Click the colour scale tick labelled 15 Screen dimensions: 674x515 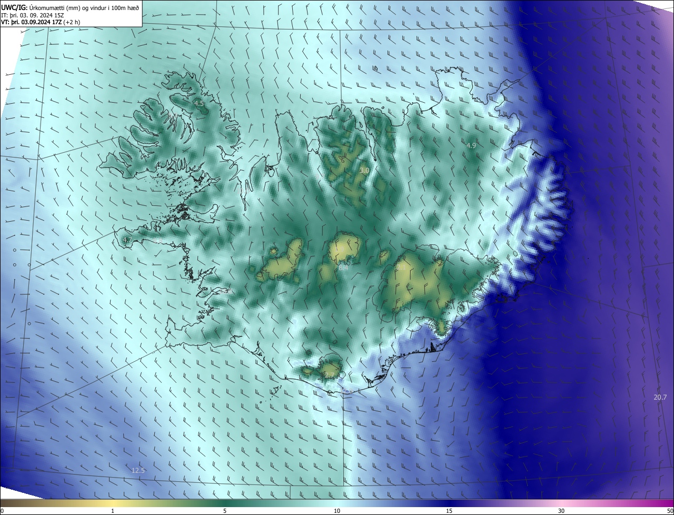coord(449,511)
